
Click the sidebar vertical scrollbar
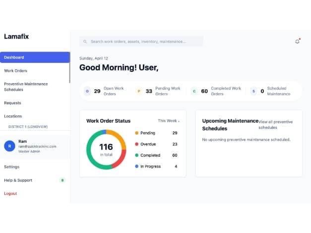69,67
